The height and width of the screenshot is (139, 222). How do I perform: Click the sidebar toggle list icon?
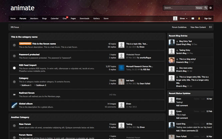click(211, 27)
